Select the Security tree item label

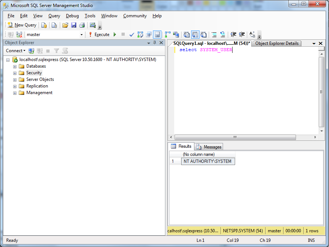click(x=34, y=73)
